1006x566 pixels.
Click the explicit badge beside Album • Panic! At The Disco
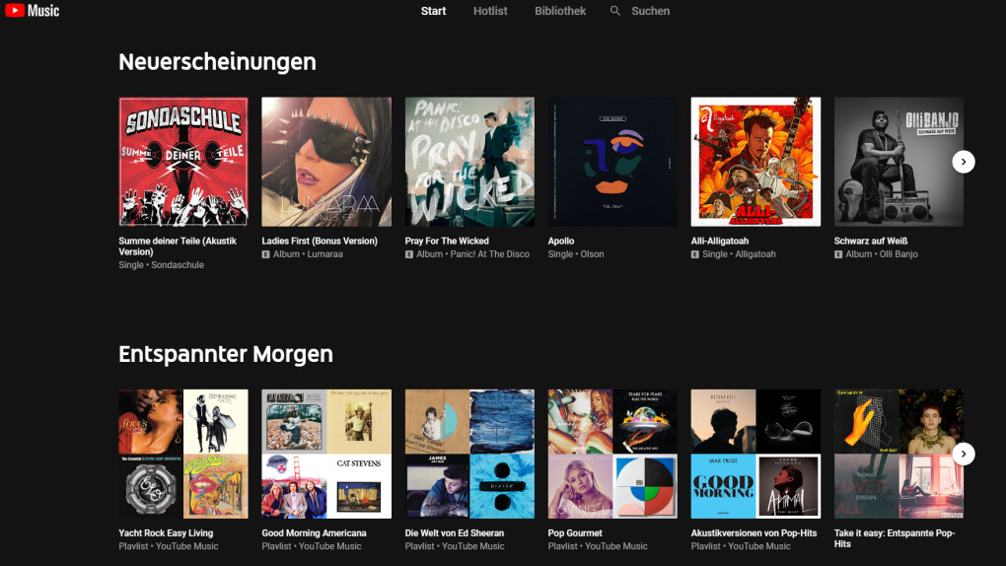pos(408,254)
